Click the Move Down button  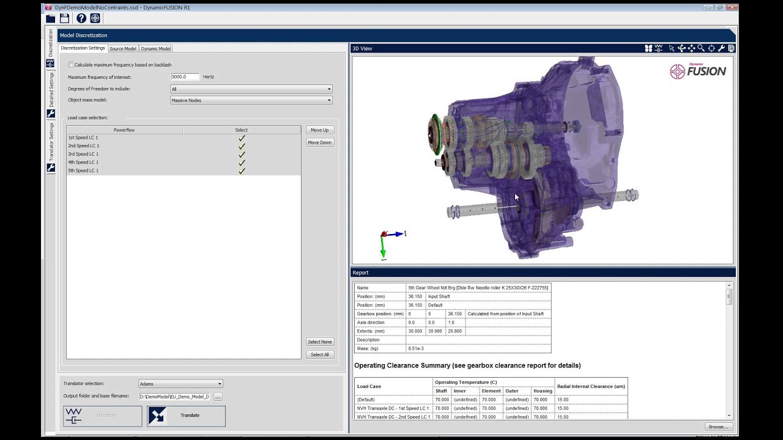click(x=319, y=142)
